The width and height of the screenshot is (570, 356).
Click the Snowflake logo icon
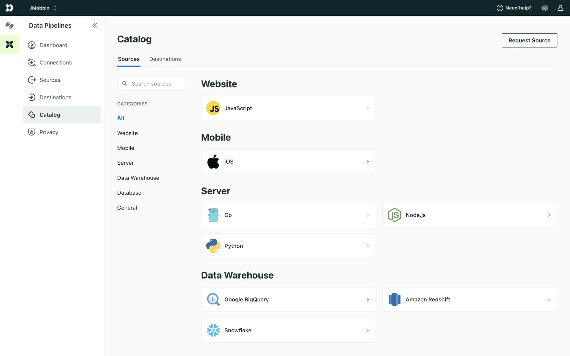[213, 330]
